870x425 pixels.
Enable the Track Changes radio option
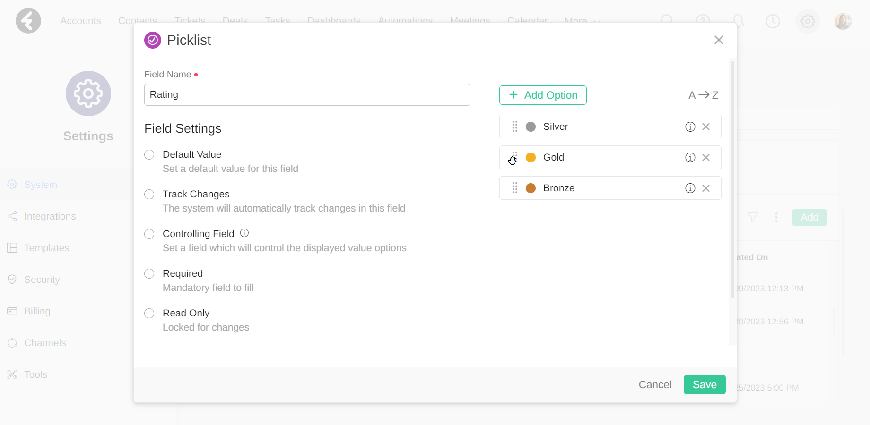(149, 195)
